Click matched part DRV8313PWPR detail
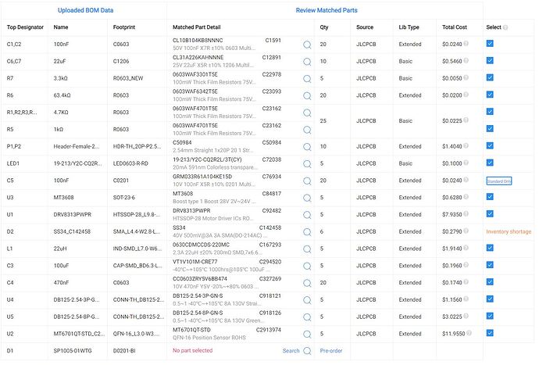The height and width of the screenshot is (365, 539). (191, 211)
